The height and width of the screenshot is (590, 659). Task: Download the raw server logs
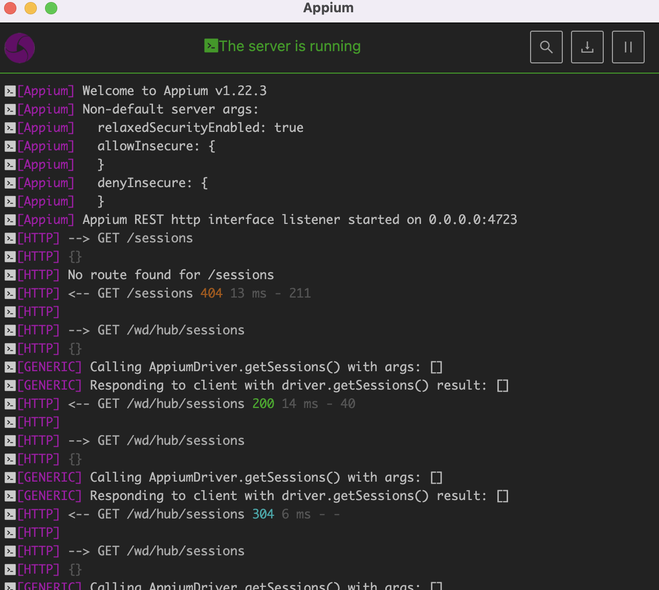pyautogui.click(x=587, y=47)
